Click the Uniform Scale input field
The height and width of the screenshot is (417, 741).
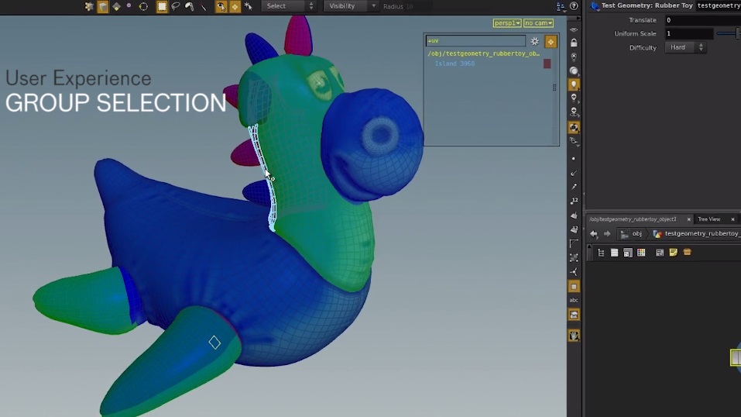pos(688,33)
